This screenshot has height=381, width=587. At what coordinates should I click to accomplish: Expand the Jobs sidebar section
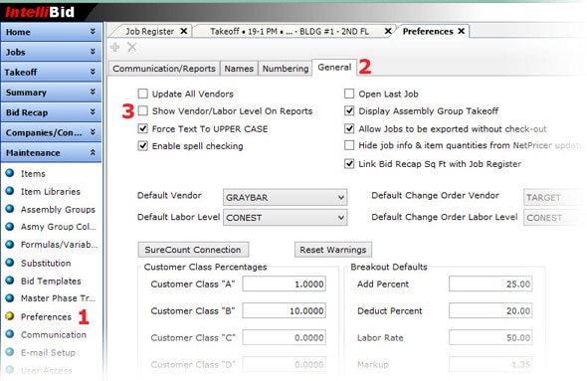click(52, 52)
